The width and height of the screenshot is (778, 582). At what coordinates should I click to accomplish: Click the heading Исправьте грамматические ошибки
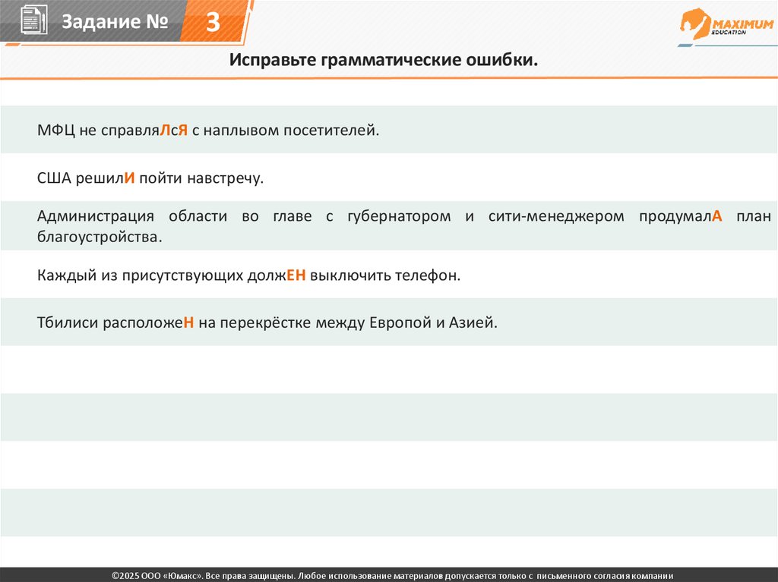click(x=384, y=60)
